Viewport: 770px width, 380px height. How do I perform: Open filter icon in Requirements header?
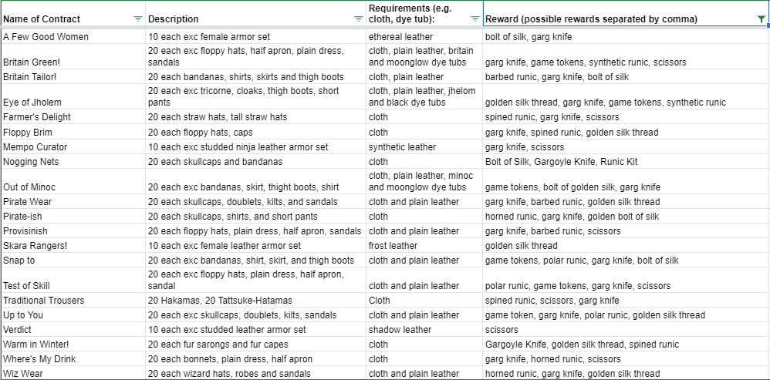coord(474,19)
